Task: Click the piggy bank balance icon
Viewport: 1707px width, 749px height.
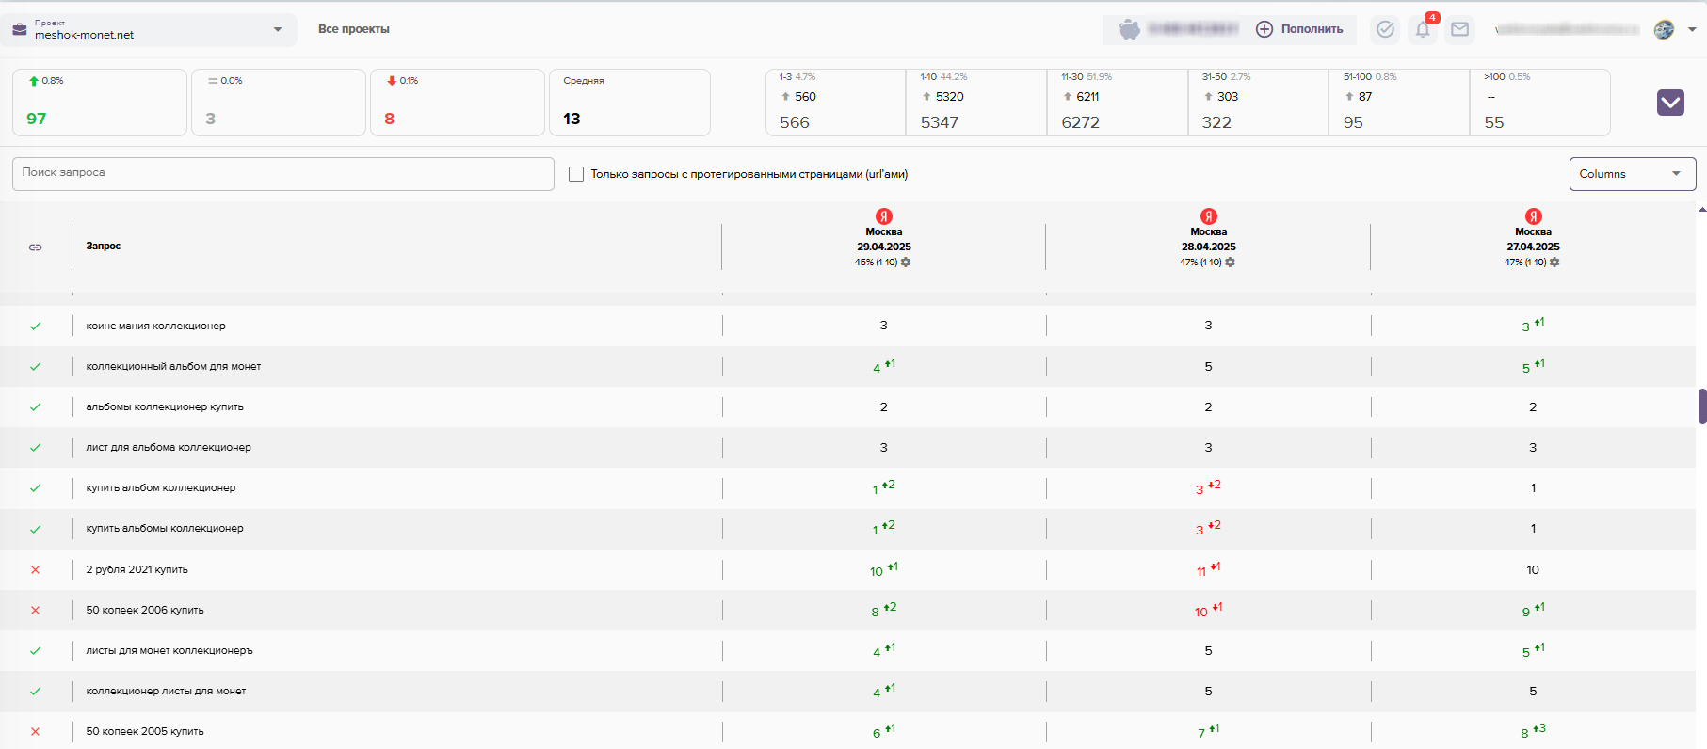Action: 1129,30
